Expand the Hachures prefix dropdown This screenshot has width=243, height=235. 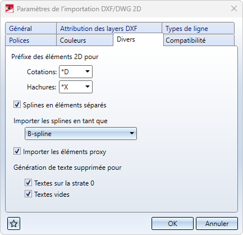click(88, 87)
